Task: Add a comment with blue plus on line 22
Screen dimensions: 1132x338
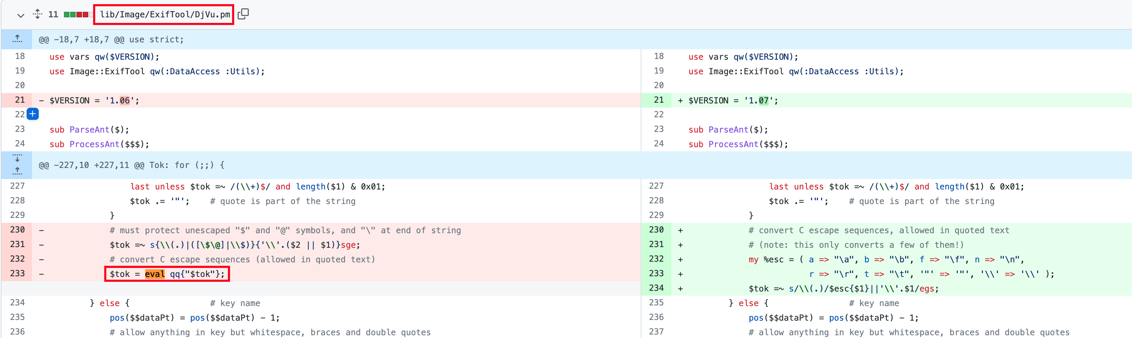Action: click(33, 114)
